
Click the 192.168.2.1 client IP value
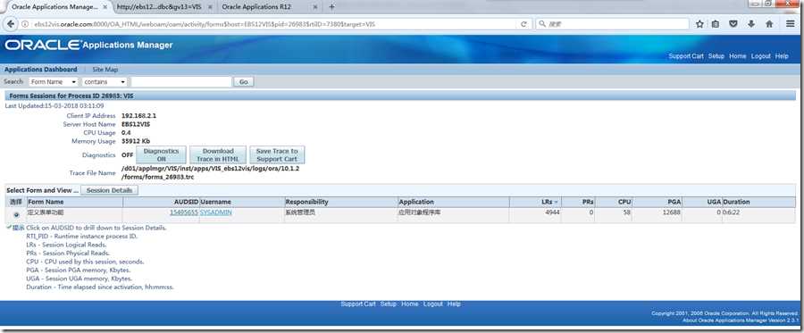(x=138, y=116)
